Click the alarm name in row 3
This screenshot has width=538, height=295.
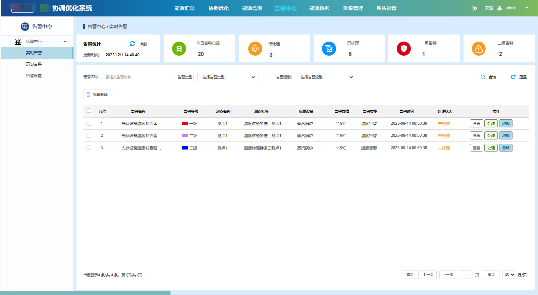[141, 148]
